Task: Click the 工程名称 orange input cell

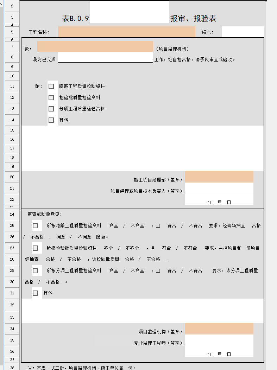Action: click(127, 32)
